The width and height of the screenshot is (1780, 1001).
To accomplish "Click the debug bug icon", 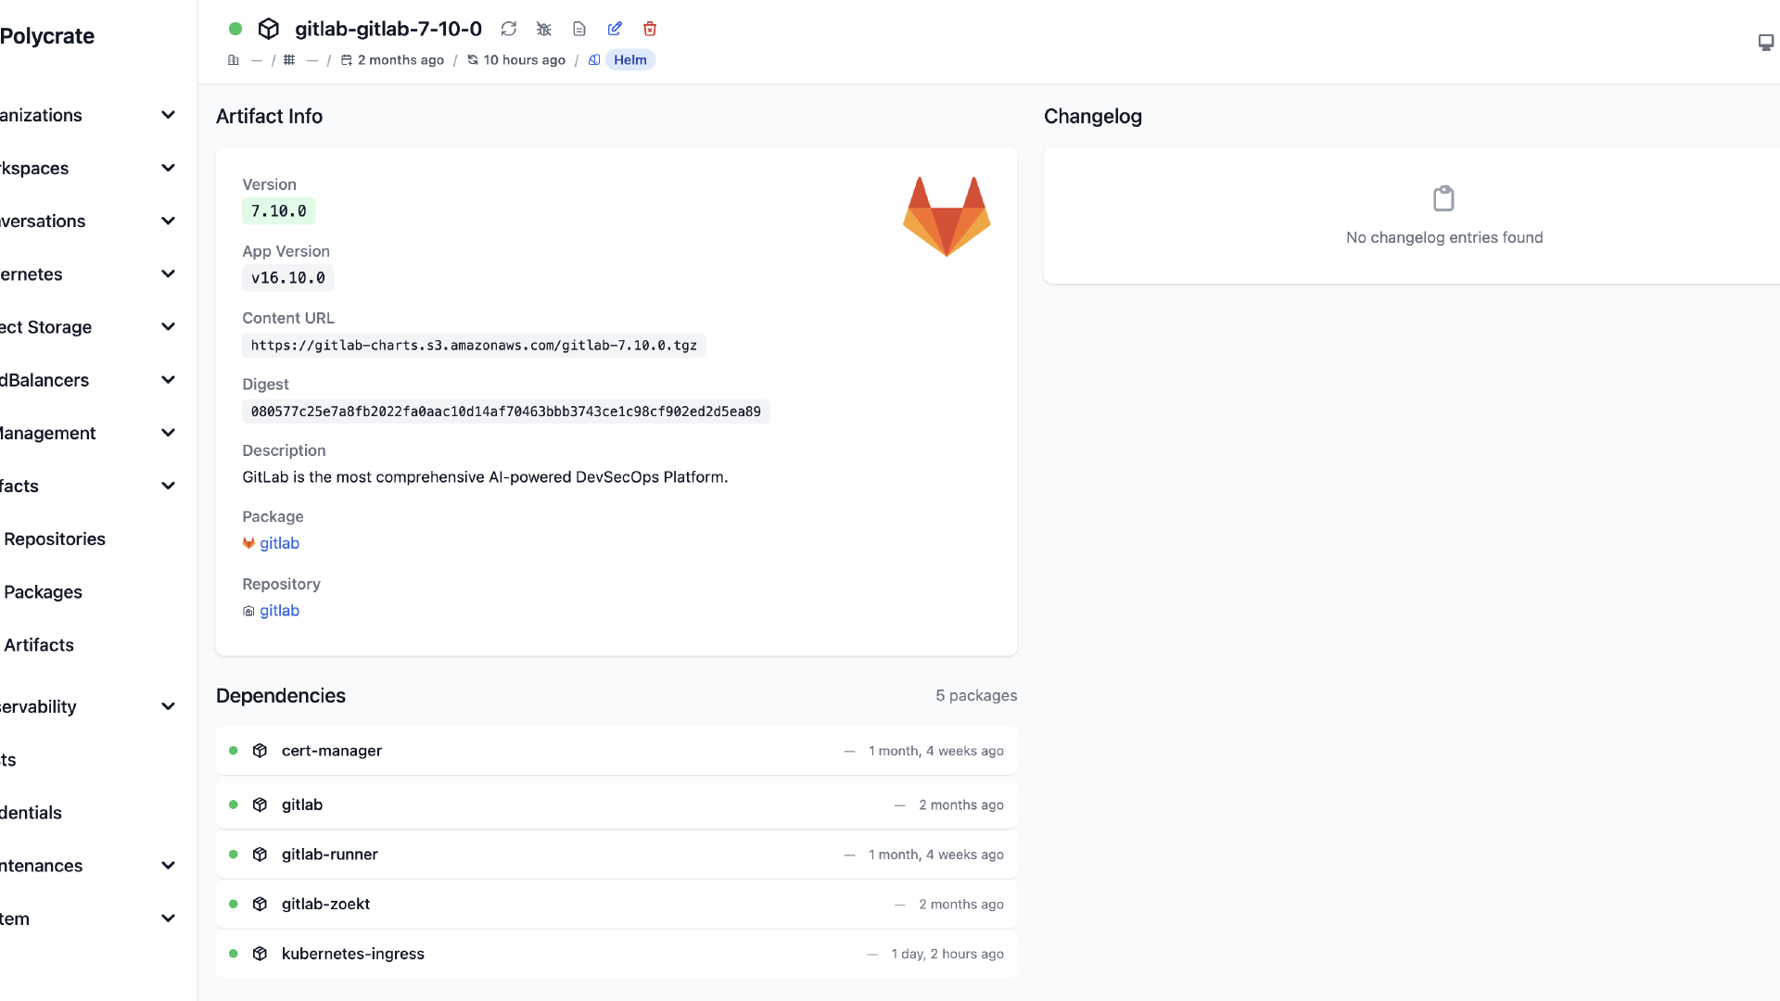I will coord(544,29).
